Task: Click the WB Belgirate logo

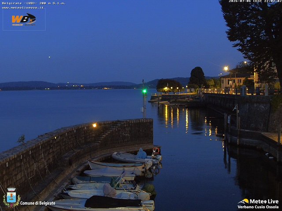Action: click(24, 19)
